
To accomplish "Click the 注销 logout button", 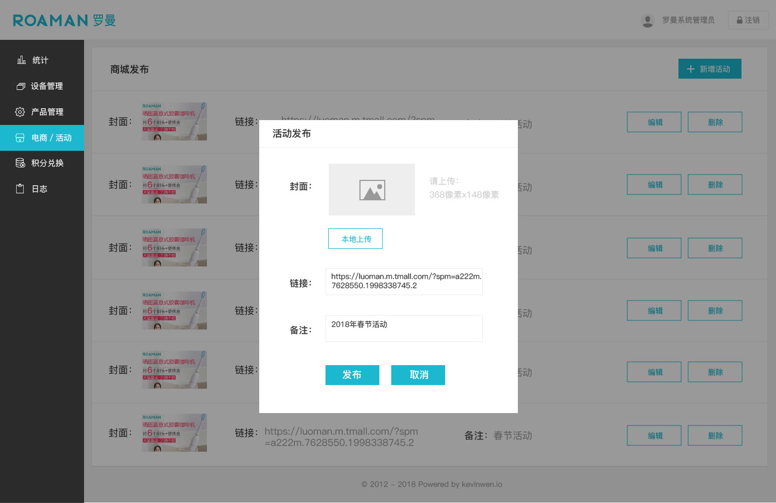I will pos(748,20).
